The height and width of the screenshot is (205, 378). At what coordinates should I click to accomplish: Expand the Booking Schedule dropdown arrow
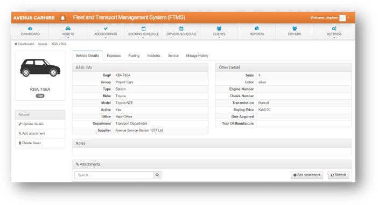tap(143, 38)
